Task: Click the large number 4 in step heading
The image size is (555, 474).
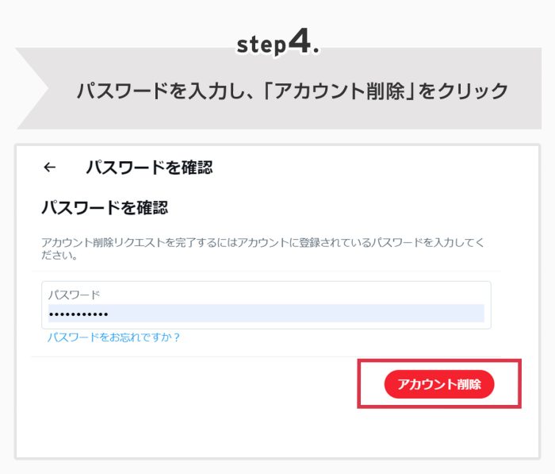Action: click(x=298, y=43)
